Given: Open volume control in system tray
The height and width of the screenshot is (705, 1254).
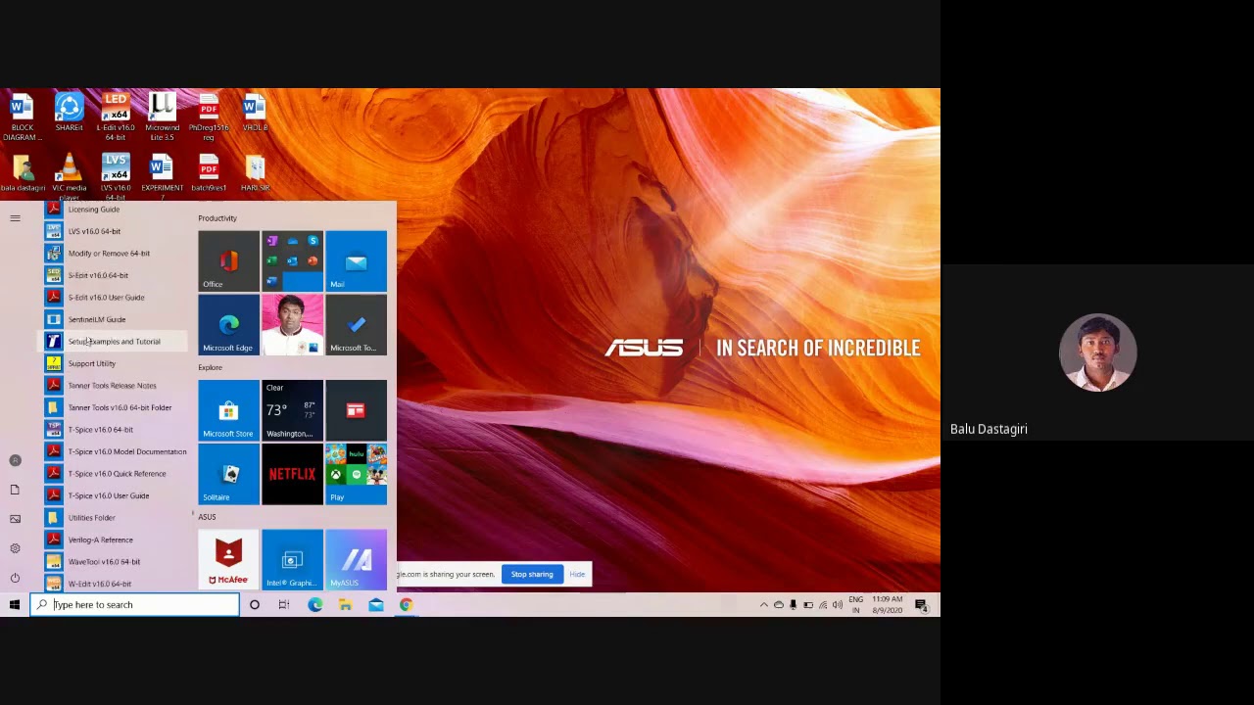Looking at the screenshot, I should (x=838, y=605).
